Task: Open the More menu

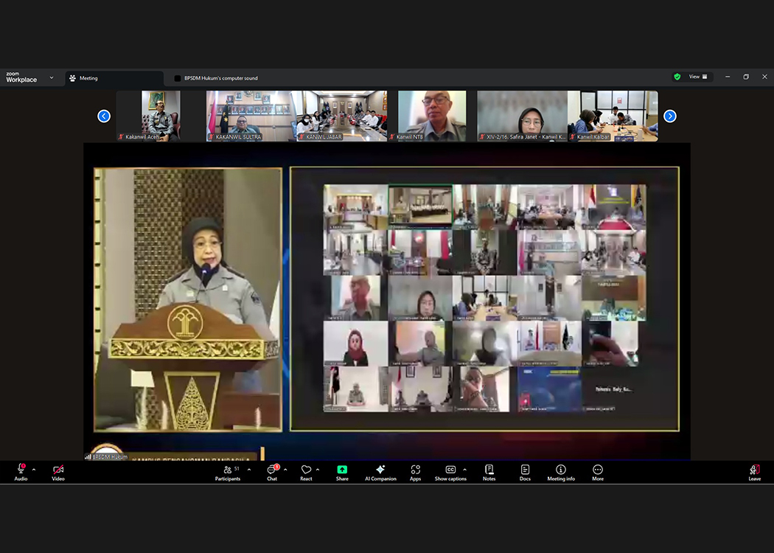Action: coord(598,470)
